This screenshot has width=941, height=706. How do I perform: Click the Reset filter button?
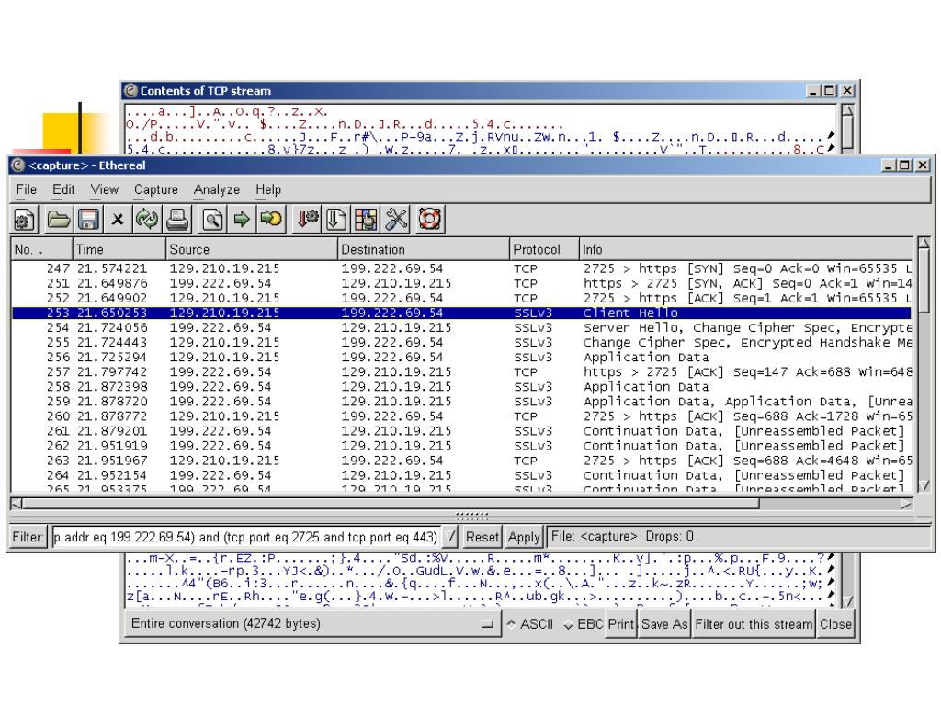pos(482,537)
